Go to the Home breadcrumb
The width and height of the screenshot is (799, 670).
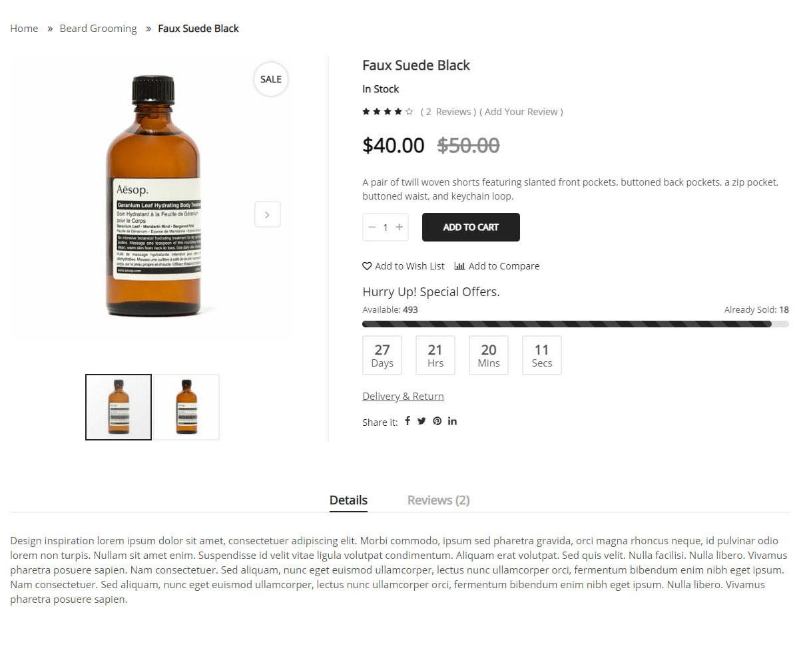tap(24, 29)
